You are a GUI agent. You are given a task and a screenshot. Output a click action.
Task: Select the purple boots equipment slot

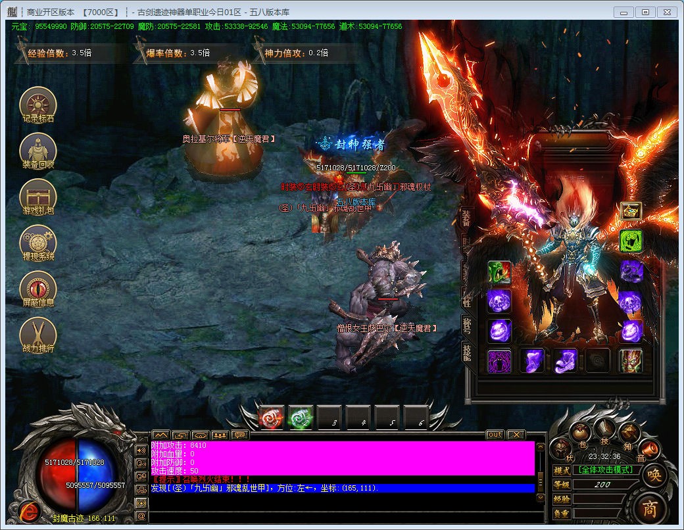click(x=565, y=361)
